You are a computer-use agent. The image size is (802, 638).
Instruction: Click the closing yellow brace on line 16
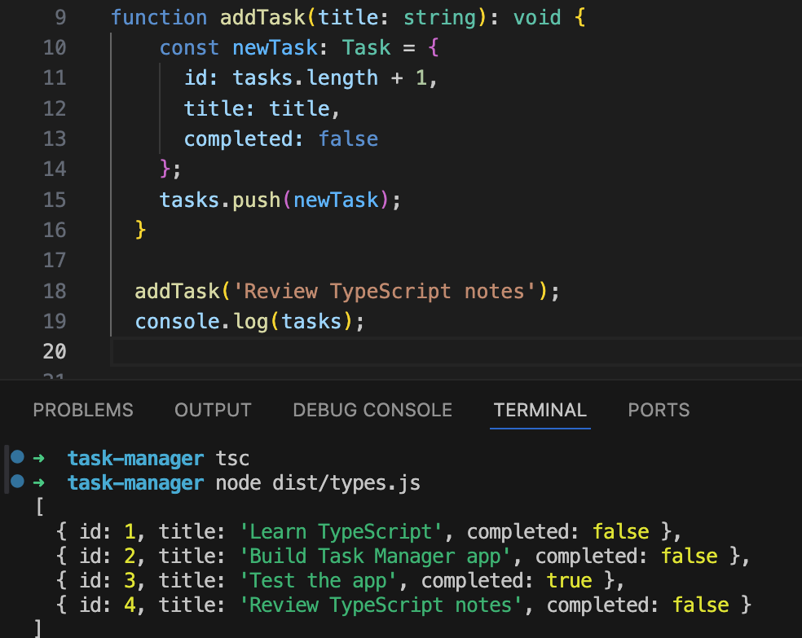click(x=141, y=230)
